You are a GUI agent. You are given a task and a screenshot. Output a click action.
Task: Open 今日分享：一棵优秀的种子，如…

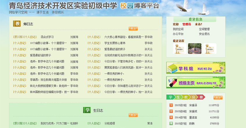[x=124, y=92]
